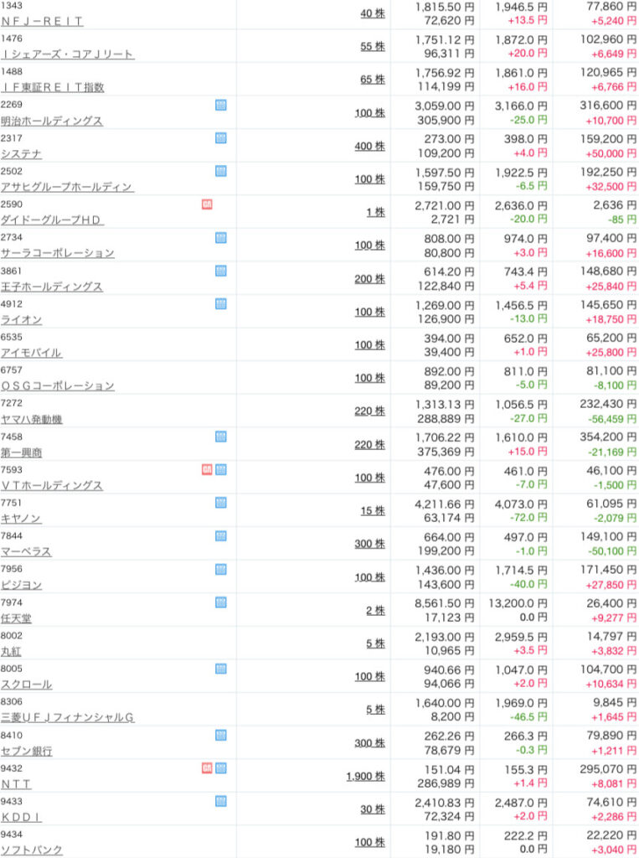This screenshot has height=858, width=639.
Task: Open the ソフトバンク stock link
Action: (x=32, y=850)
